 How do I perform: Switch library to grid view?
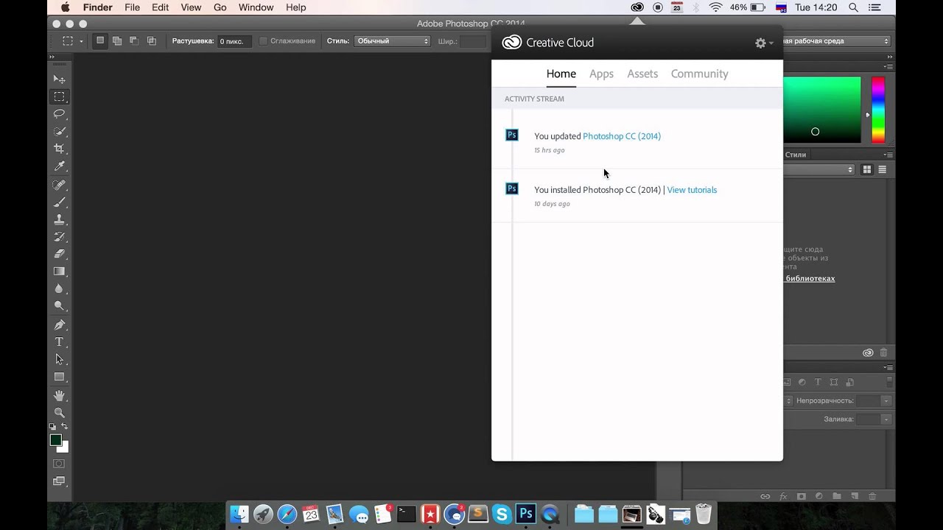(x=867, y=169)
